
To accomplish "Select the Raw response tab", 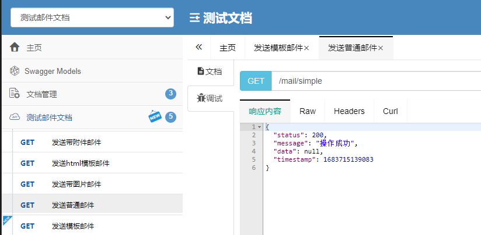I will click(307, 111).
